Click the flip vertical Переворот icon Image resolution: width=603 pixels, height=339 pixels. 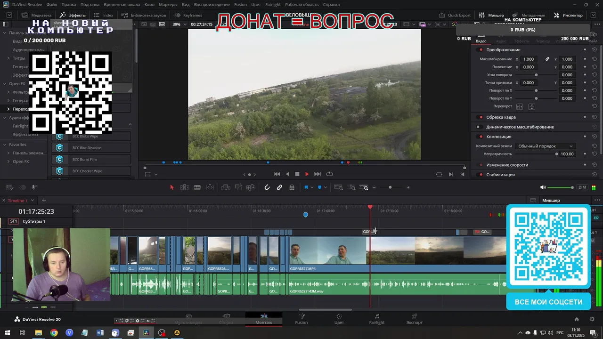point(531,106)
